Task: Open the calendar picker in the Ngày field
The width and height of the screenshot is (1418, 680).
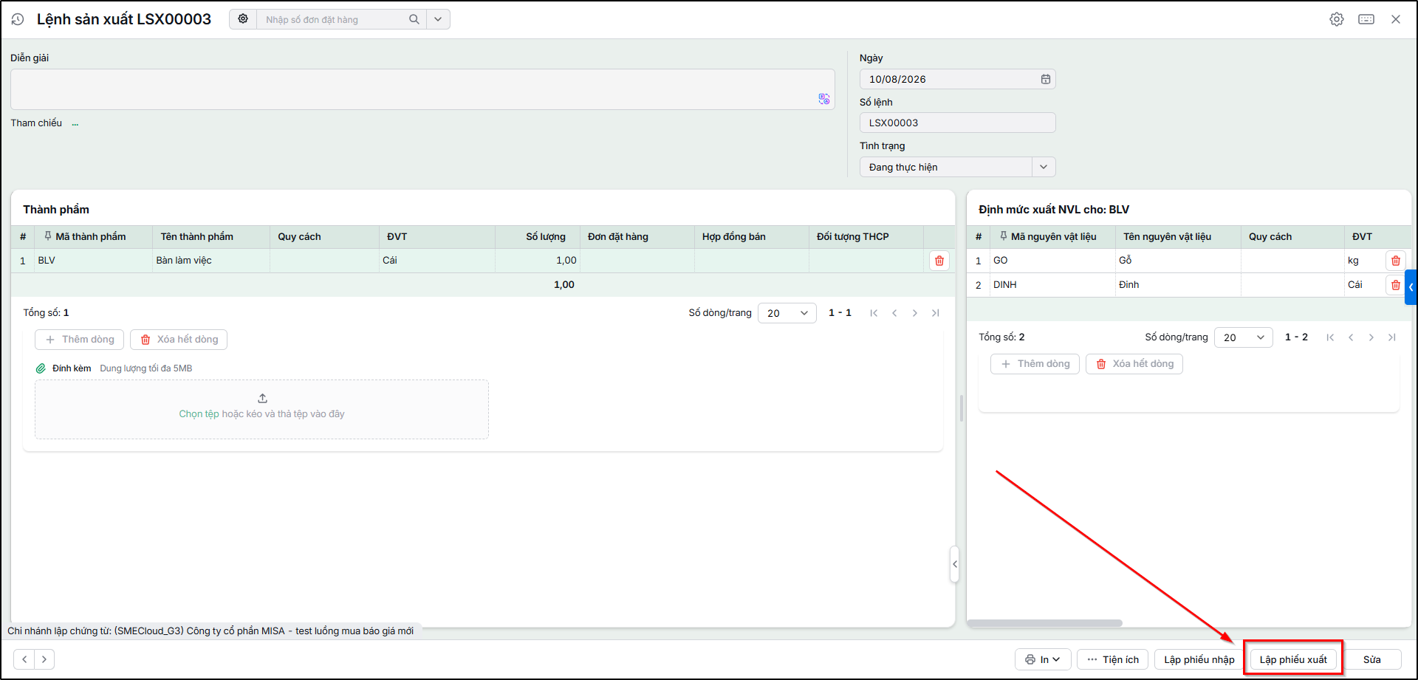Action: 1046,79
